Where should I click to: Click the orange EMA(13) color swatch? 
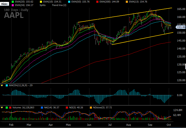click(127, 2)
